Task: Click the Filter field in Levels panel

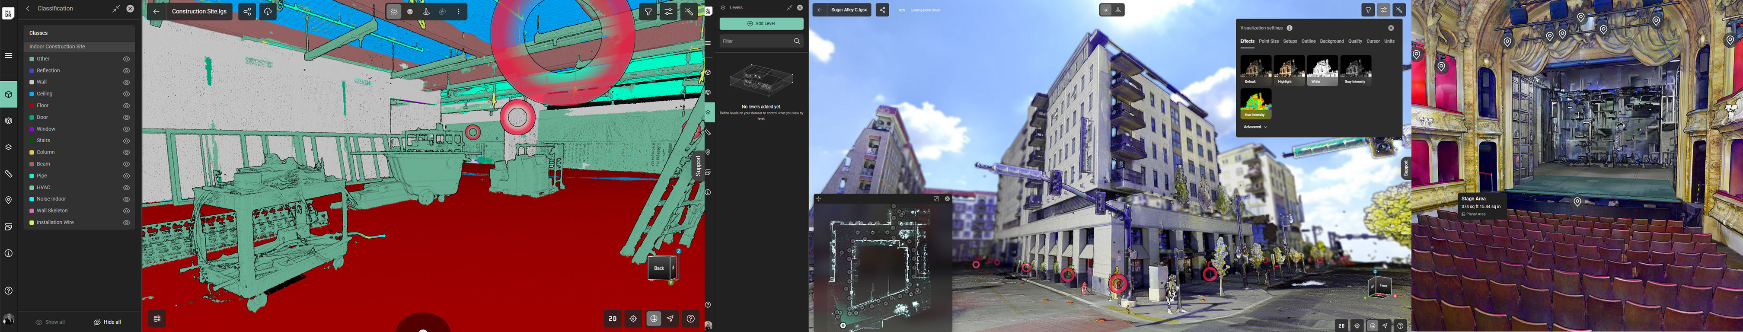Action: (761, 41)
